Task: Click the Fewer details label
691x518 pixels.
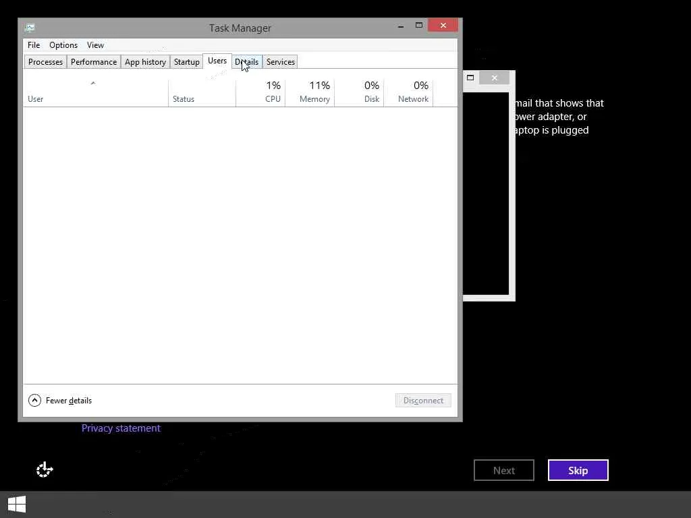Action: click(x=69, y=401)
